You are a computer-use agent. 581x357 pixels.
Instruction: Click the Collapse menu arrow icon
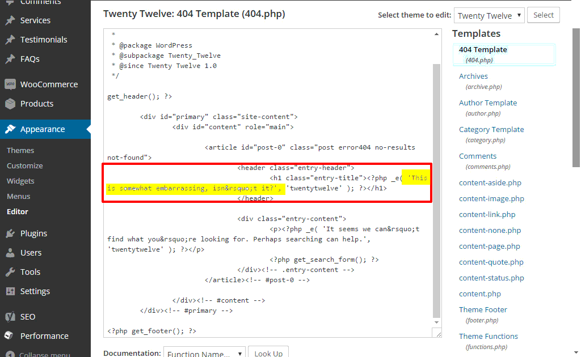(10, 354)
